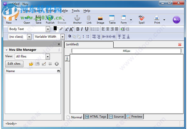Toggle justified text alignment
The height and width of the screenshot is (129, 187).
point(116,29)
